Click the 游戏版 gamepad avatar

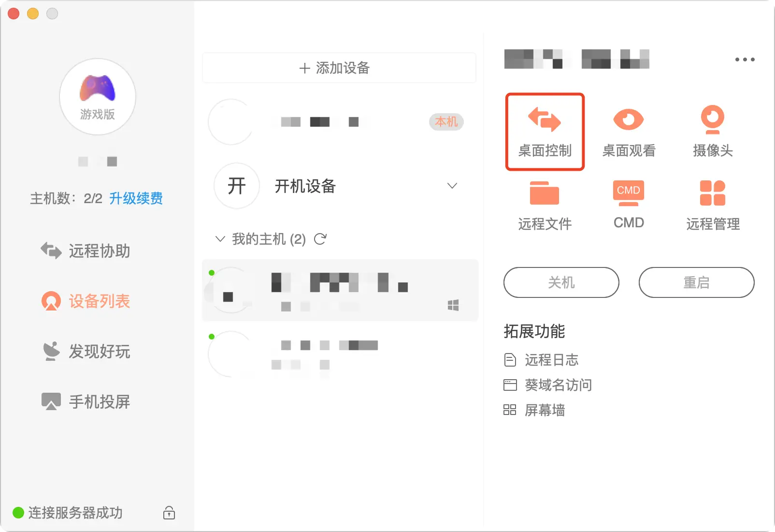[x=98, y=97]
